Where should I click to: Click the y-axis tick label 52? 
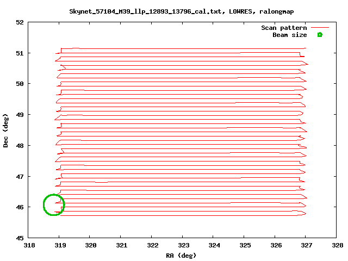[20, 22]
